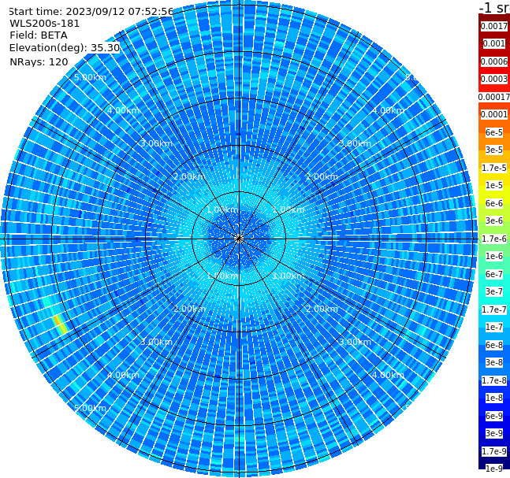Select the 4.00km label in southwest quadrant
This screenshot has height=478, width=510.
point(123,375)
